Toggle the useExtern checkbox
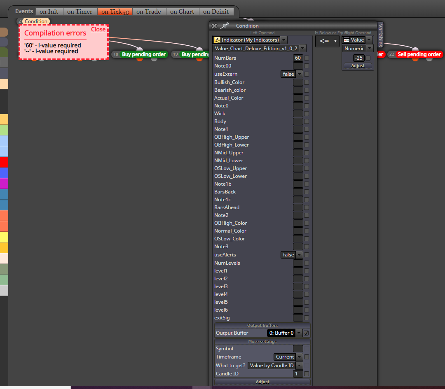Viewport: 445px width, 389px height. [x=307, y=74]
